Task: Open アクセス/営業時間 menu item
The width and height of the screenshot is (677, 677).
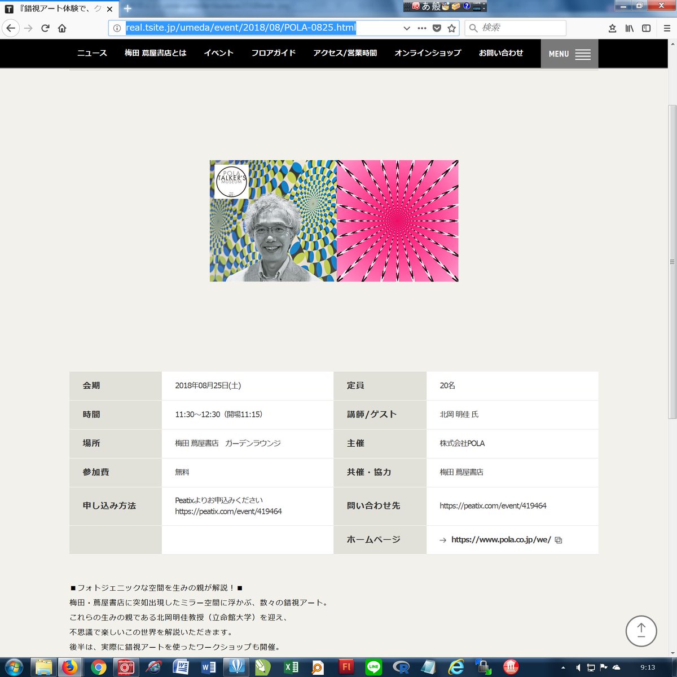Action: (x=345, y=53)
